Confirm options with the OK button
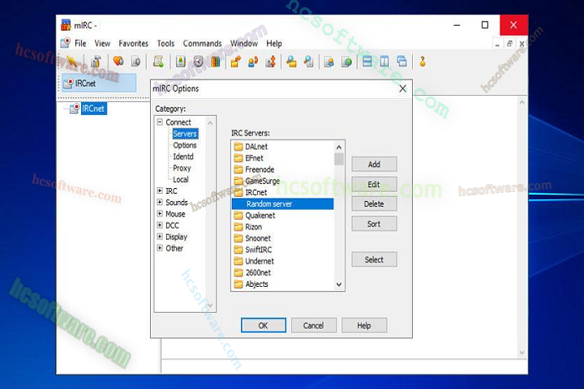The height and width of the screenshot is (389, 584). point(264,325)
